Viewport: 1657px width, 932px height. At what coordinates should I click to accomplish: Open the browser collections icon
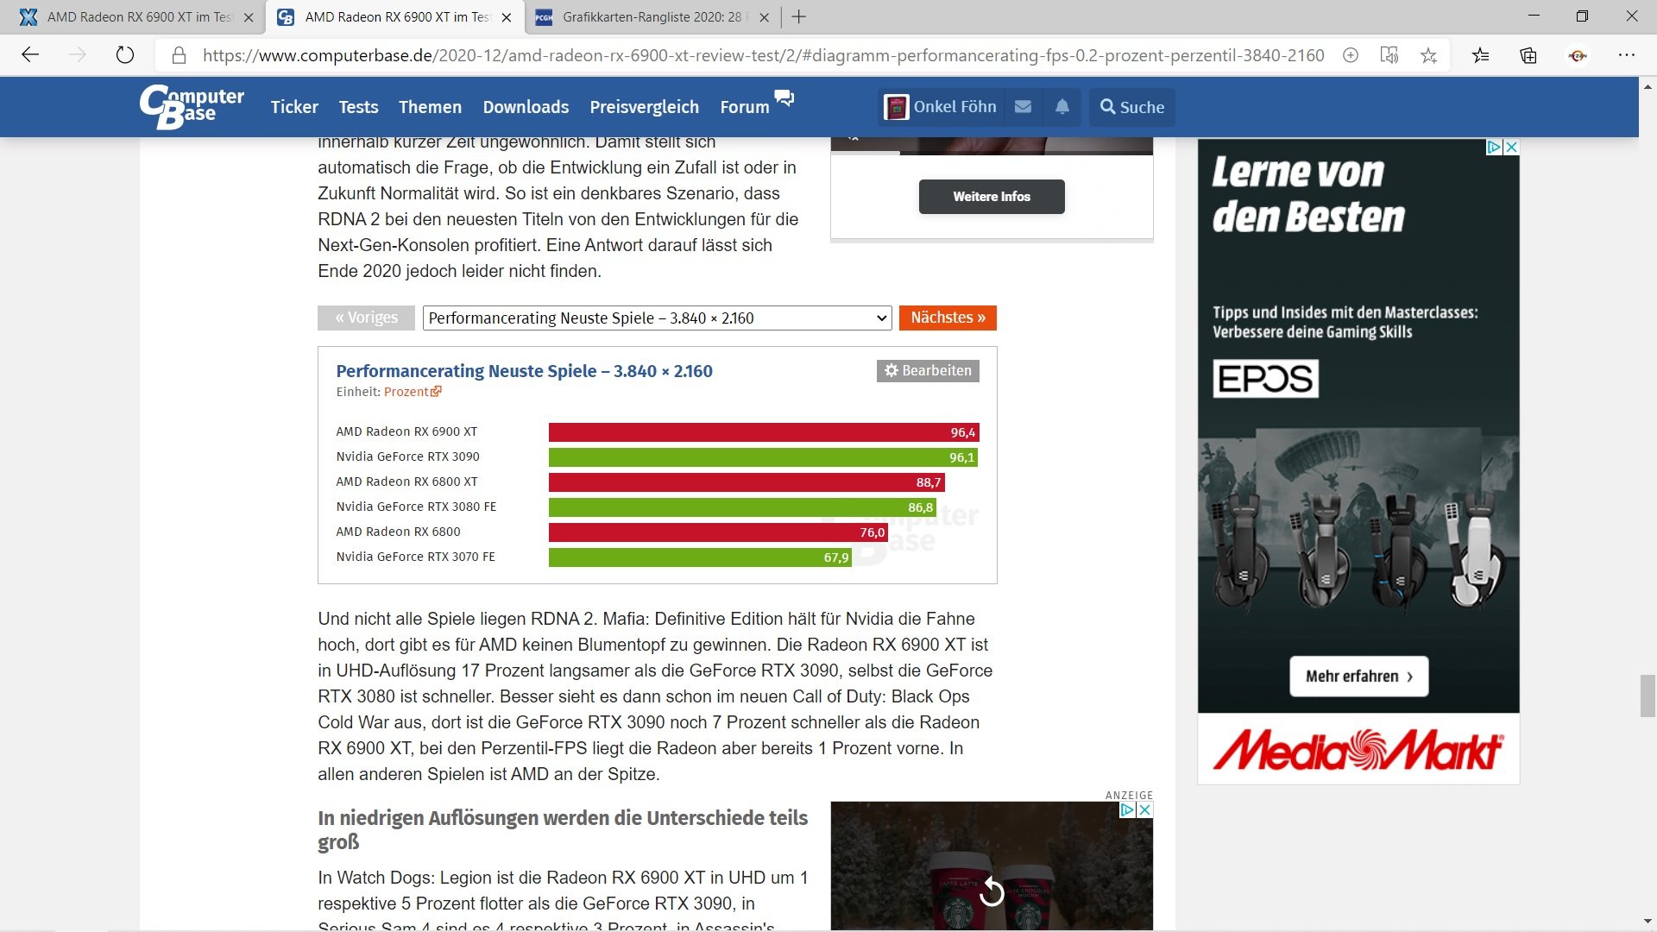click(x=1528, y=55)
